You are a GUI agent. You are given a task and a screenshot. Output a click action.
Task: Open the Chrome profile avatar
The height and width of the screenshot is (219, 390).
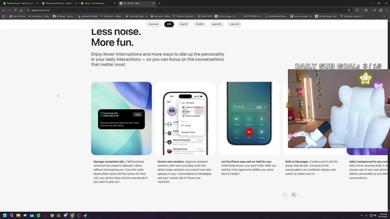click(381, 10)
